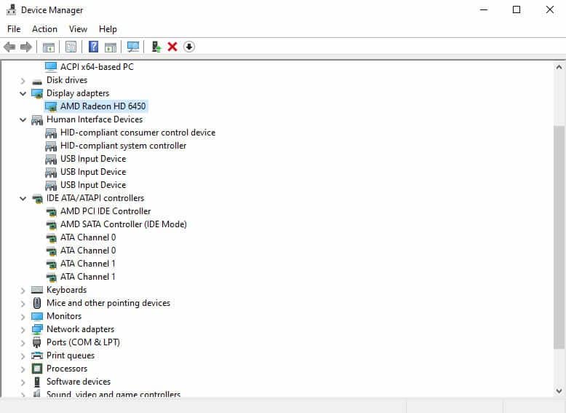Image resolution: width=566 pixels, height=413 pixels.
Task: Click the down-arrow Disable device icon
Action: (x=188, y=47)
